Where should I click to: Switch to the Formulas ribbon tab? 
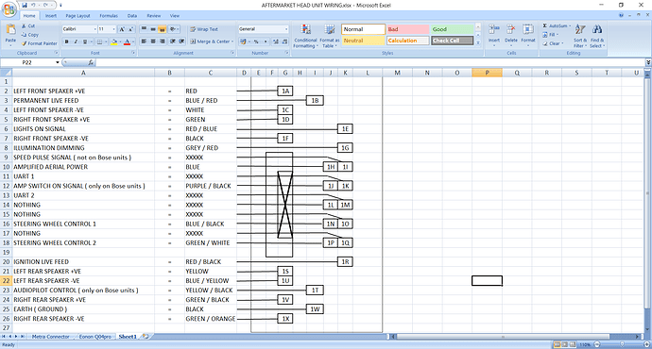coord(109,16)
